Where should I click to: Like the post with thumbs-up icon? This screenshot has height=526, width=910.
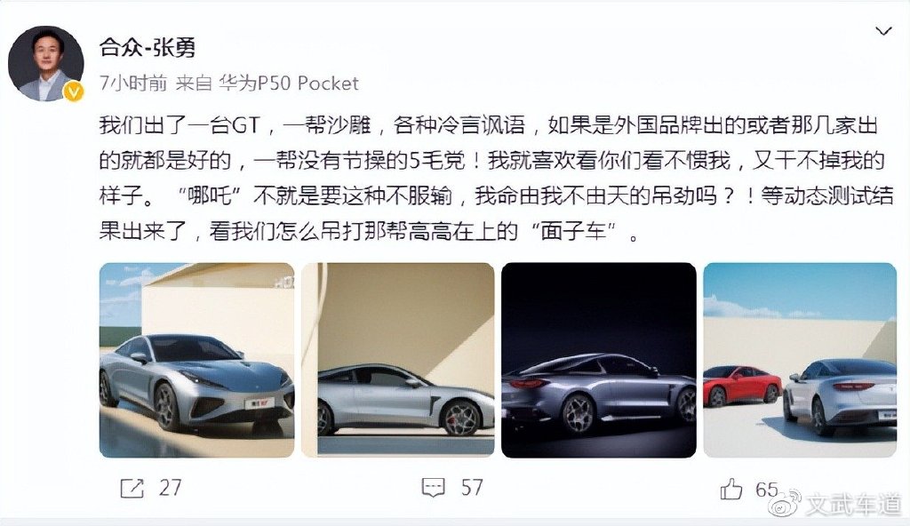tap(731, 489)
